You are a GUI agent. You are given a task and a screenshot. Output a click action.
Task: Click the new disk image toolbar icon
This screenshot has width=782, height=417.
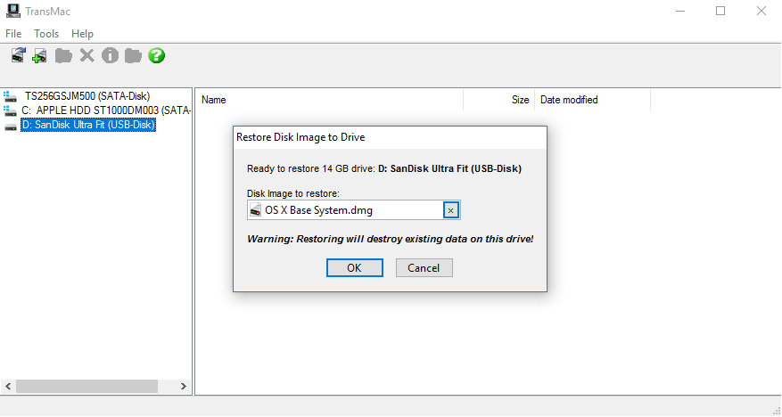click(x=40, y=56)
